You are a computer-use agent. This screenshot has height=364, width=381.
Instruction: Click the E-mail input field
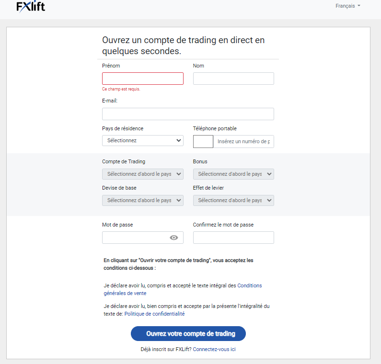coord(188,114)
